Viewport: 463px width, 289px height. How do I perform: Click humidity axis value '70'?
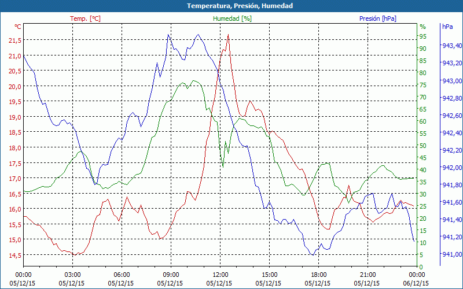click(423, 97)
